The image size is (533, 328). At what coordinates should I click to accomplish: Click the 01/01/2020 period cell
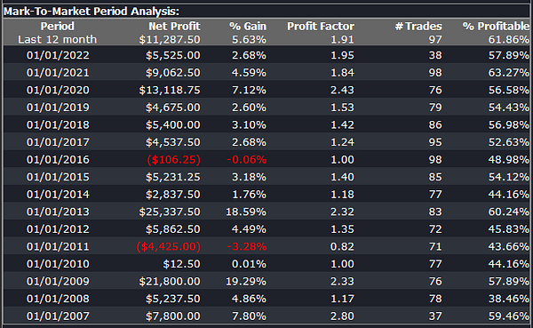tap(58, 90)
